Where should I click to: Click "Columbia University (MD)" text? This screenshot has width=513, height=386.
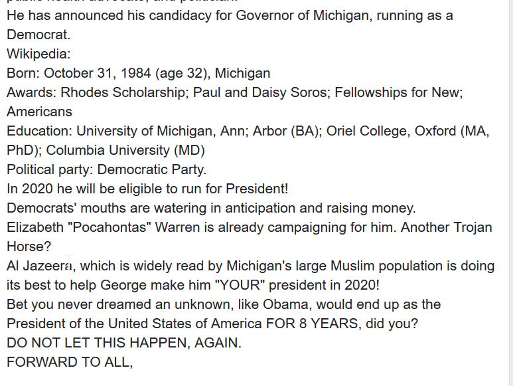coord(125,151)
